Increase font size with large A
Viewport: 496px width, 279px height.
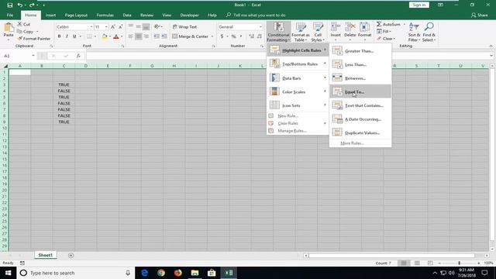click(x=113, y=27)
